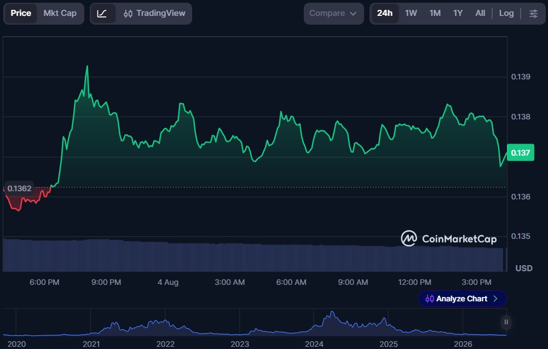Click 2026 on the history timeline
Screen dimensions: 548x349
point(463,344)
